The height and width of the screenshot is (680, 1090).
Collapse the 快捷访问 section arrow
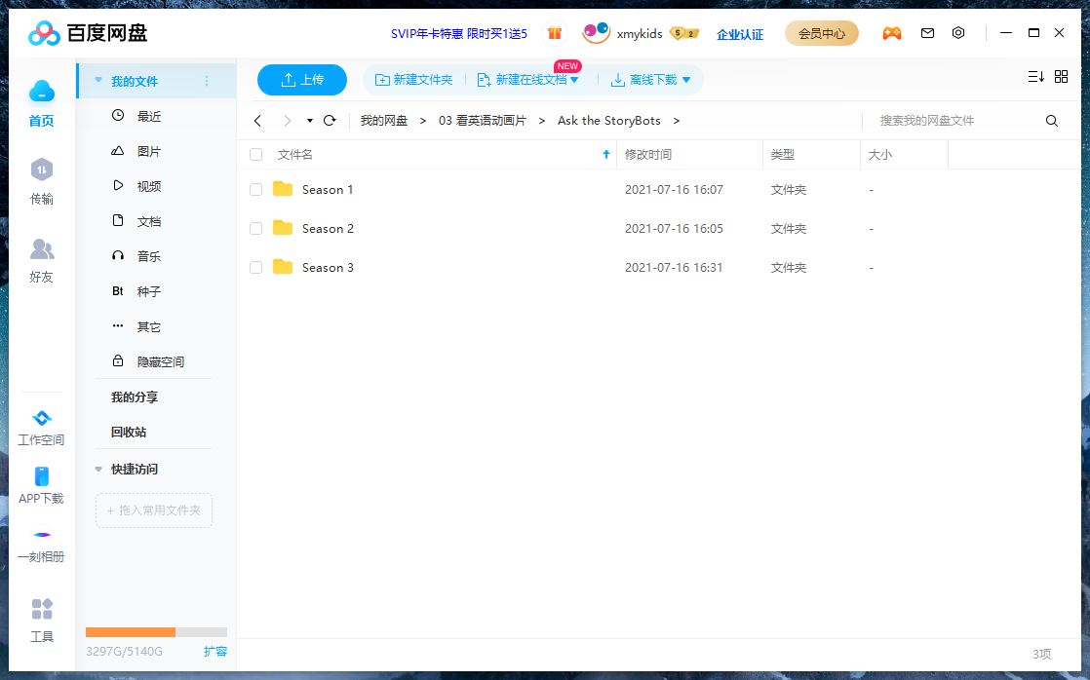point(98,470)
